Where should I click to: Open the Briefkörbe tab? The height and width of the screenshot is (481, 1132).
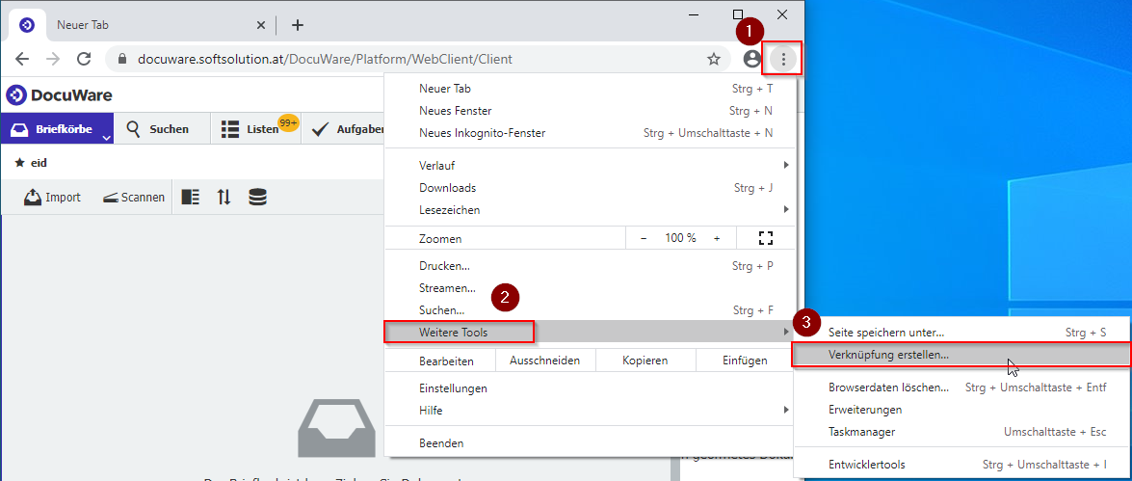[56, 128]
